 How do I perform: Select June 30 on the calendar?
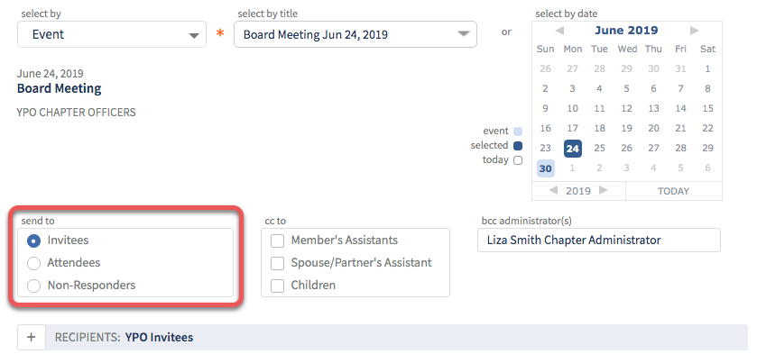546,168
